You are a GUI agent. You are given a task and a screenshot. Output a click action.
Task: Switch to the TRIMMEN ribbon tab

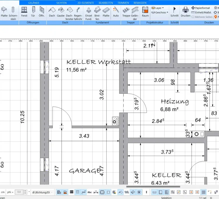[x=123, y=3]
